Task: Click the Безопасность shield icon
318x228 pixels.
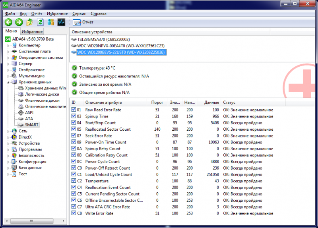Action: (x=14, y=155)
